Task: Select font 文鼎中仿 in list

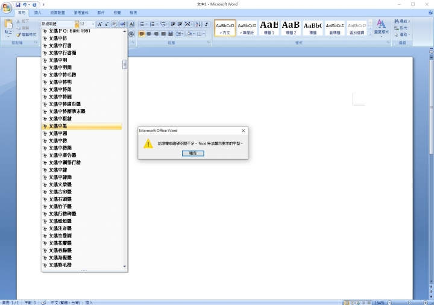Action: click(x=81, y=38)
